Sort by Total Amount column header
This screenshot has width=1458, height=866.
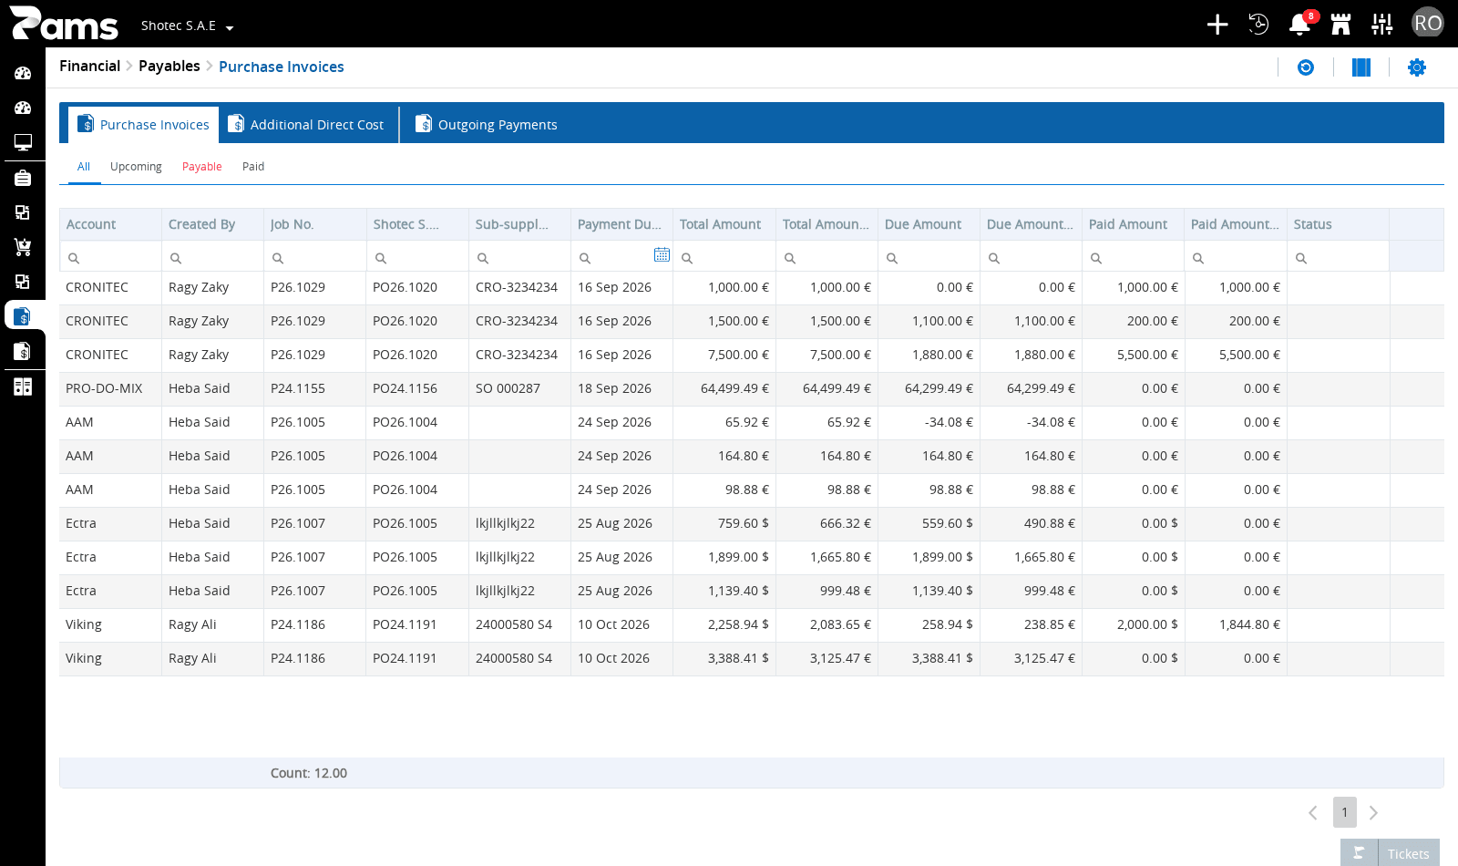click(x=724, y=224)
